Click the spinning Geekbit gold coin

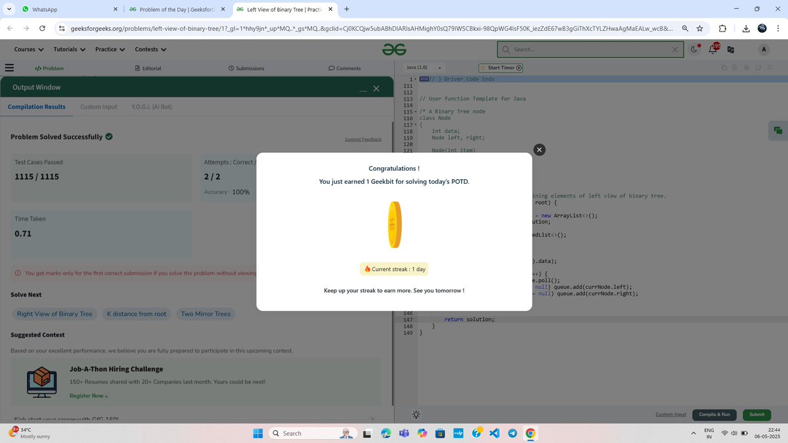point(394,224)
